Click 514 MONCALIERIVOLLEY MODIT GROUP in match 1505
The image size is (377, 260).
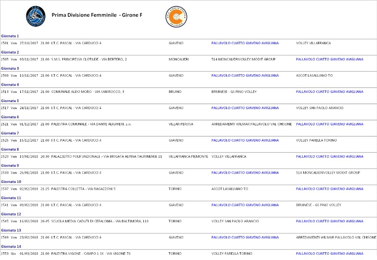pyautogui.click(x=243, y=59)
